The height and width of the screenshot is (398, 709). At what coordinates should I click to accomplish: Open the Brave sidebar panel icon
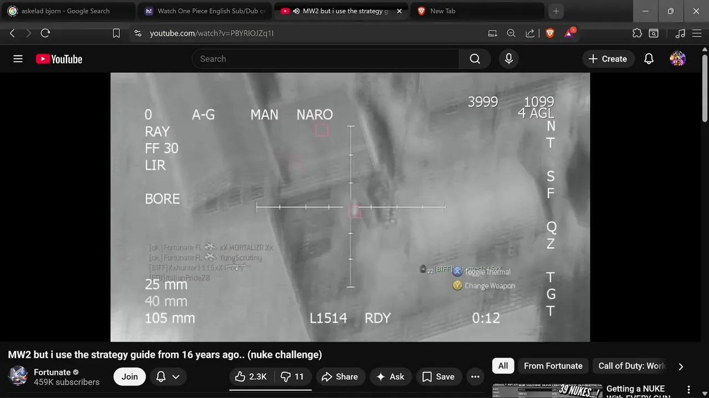[x=654, y=33]
